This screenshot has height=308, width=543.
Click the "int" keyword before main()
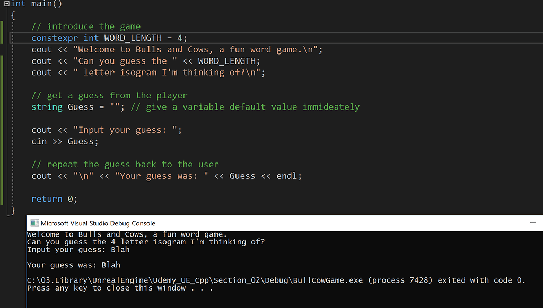tap(18, 4)
